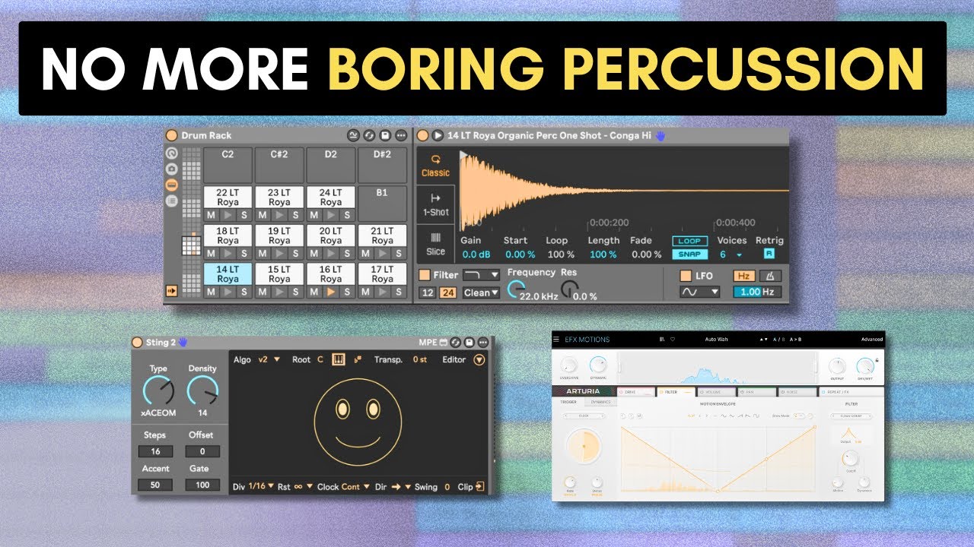Toggle the Simpler device activator
The width and height of the screenshot is (974, 547).
click(x=423, y=135)
